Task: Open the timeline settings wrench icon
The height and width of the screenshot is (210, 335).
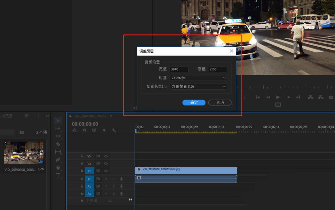Action: coord(114,130)
